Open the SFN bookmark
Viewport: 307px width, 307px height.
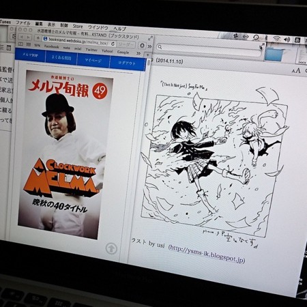pos(38,46)
